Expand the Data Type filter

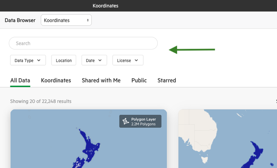[28, 60]
